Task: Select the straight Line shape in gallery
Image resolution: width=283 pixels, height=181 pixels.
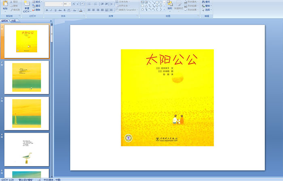Action: tap(150, 2)
